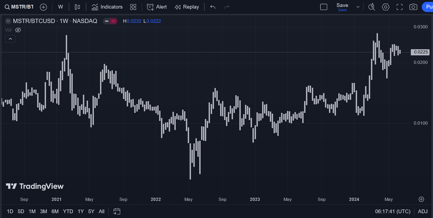433x218 pixels.
Task: Open indicator templates grid icon
Action: pos(133,7)
